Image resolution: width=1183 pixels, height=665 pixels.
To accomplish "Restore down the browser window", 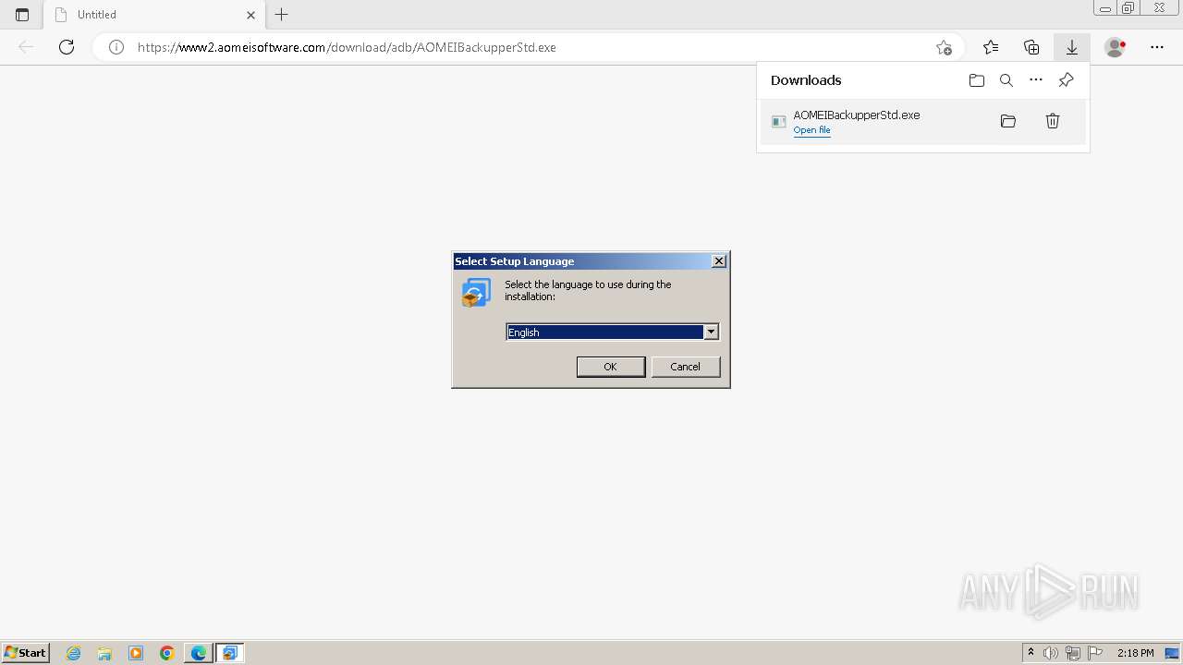I will pos(1128,8).
